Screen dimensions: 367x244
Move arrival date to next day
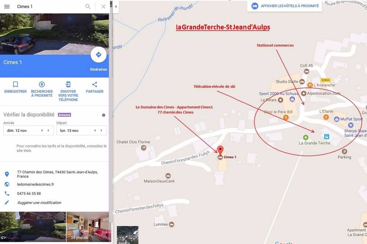point(48,130)
